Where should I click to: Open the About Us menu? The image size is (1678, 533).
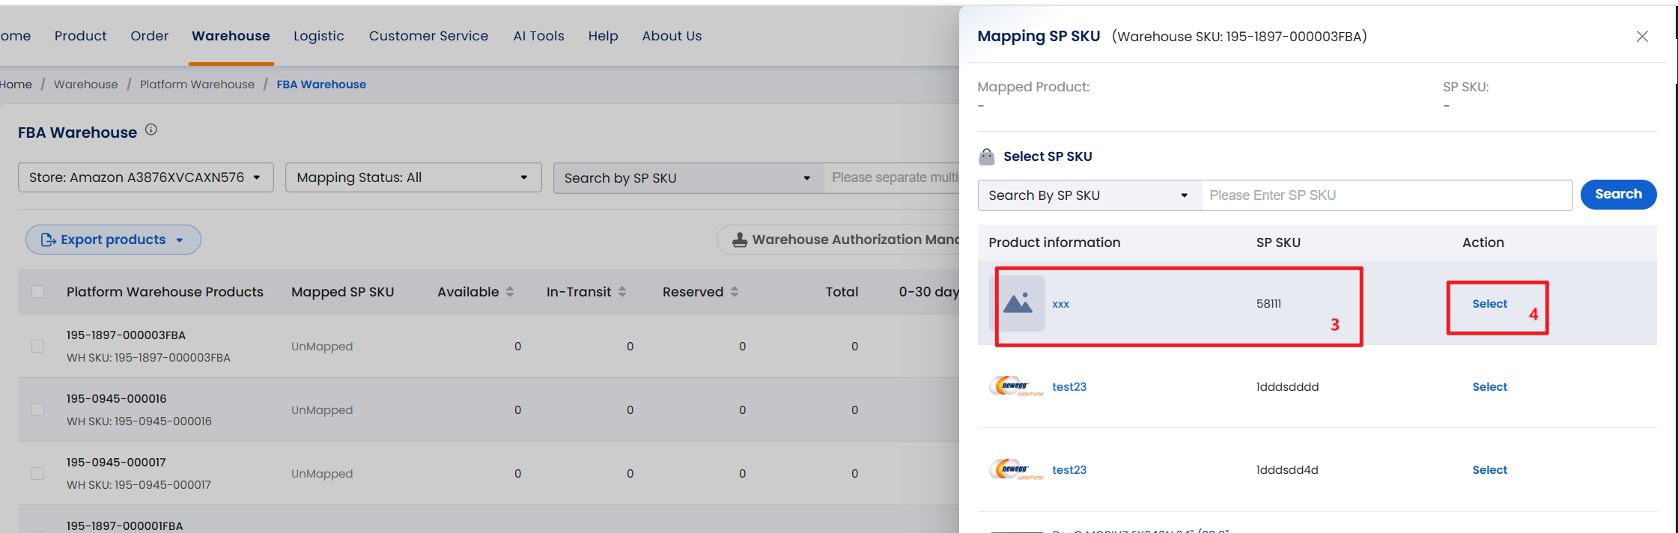tap(672, 36)
